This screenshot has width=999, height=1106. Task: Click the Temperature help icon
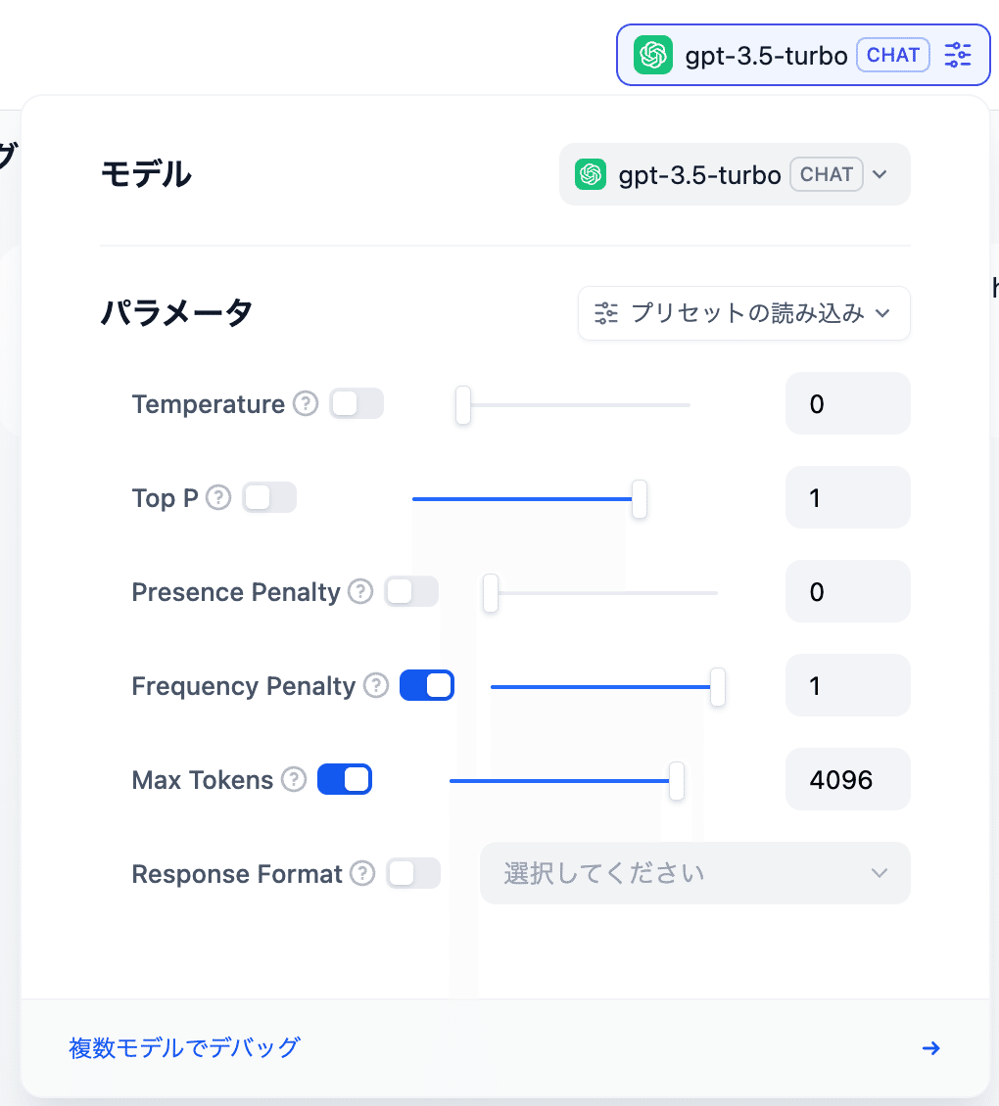coord(305,403)
